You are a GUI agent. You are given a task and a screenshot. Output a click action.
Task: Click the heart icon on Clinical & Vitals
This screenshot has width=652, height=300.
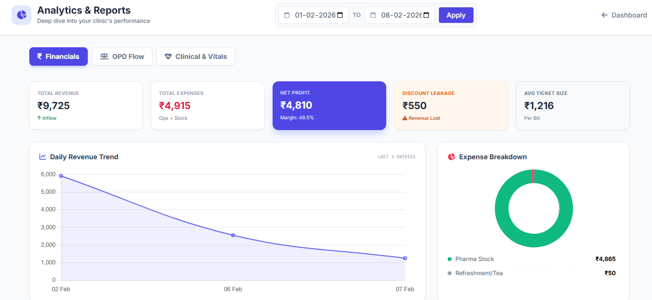[168, 56]
